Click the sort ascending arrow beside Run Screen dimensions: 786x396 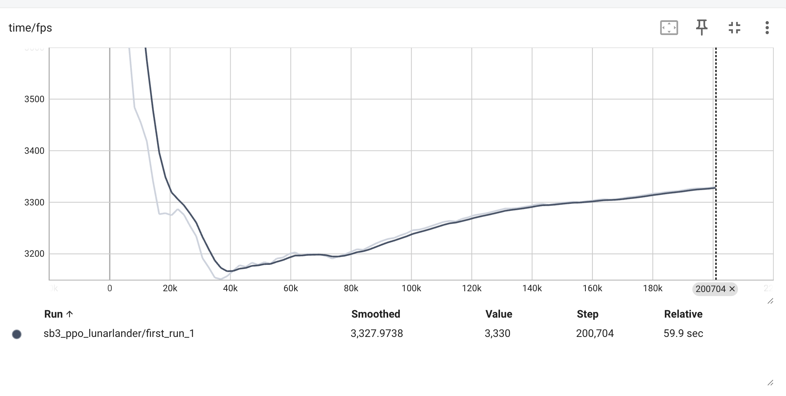69,314
